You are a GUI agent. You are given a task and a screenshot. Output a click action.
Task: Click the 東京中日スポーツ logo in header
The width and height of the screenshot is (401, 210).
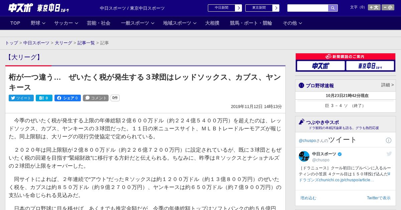(53, 8)
